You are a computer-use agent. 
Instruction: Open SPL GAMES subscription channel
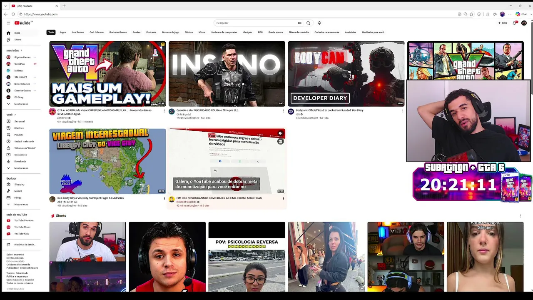[20, 77]
